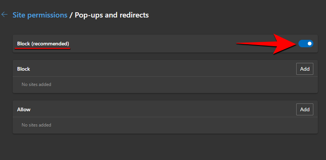Click Add in the Allow section
The height and width of the screenshot is (160, 326).
click(304, 109)
